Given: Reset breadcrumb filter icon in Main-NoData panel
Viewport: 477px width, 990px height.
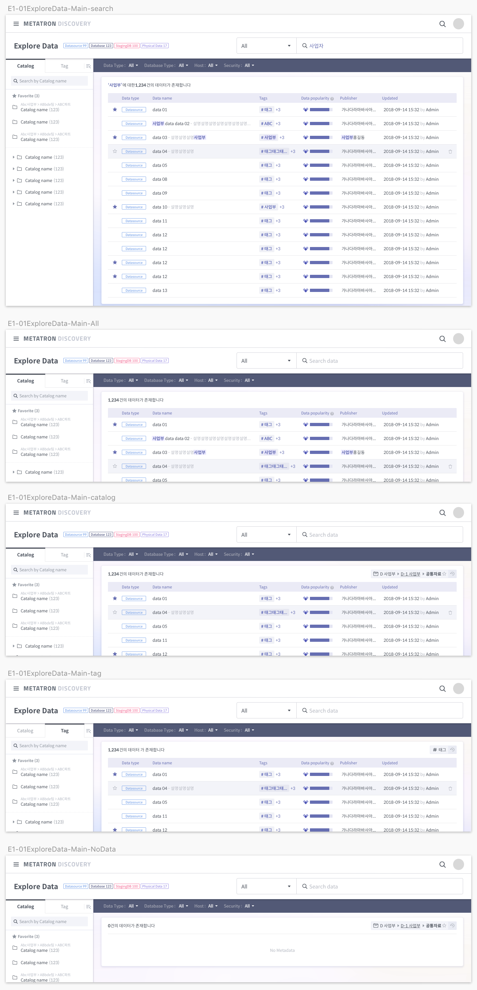Looking at the screenshot, I should (x=452, y=925).
